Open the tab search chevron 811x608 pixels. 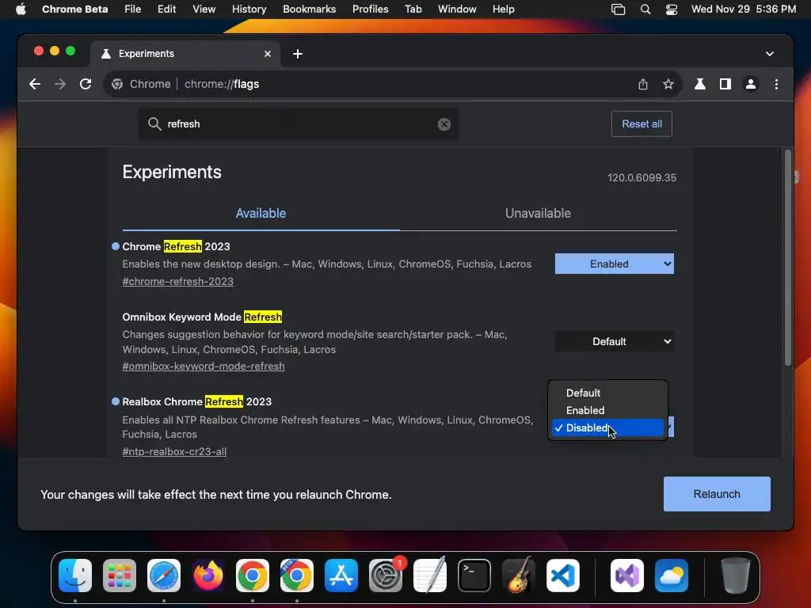[770, 54]
